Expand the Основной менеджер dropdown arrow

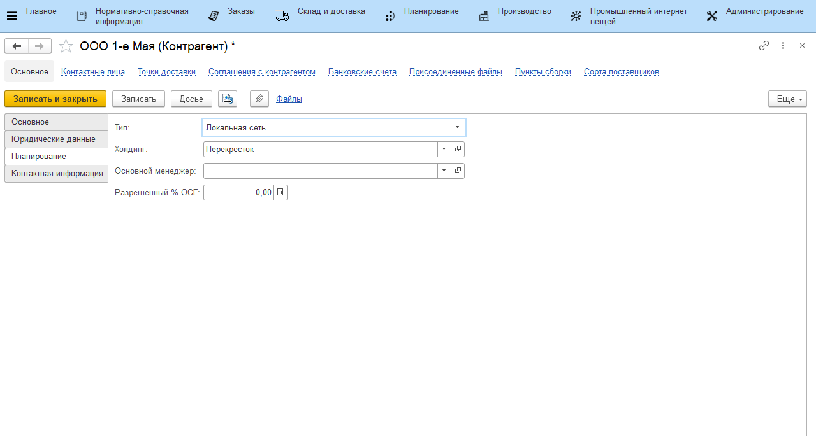pos(444,171)
